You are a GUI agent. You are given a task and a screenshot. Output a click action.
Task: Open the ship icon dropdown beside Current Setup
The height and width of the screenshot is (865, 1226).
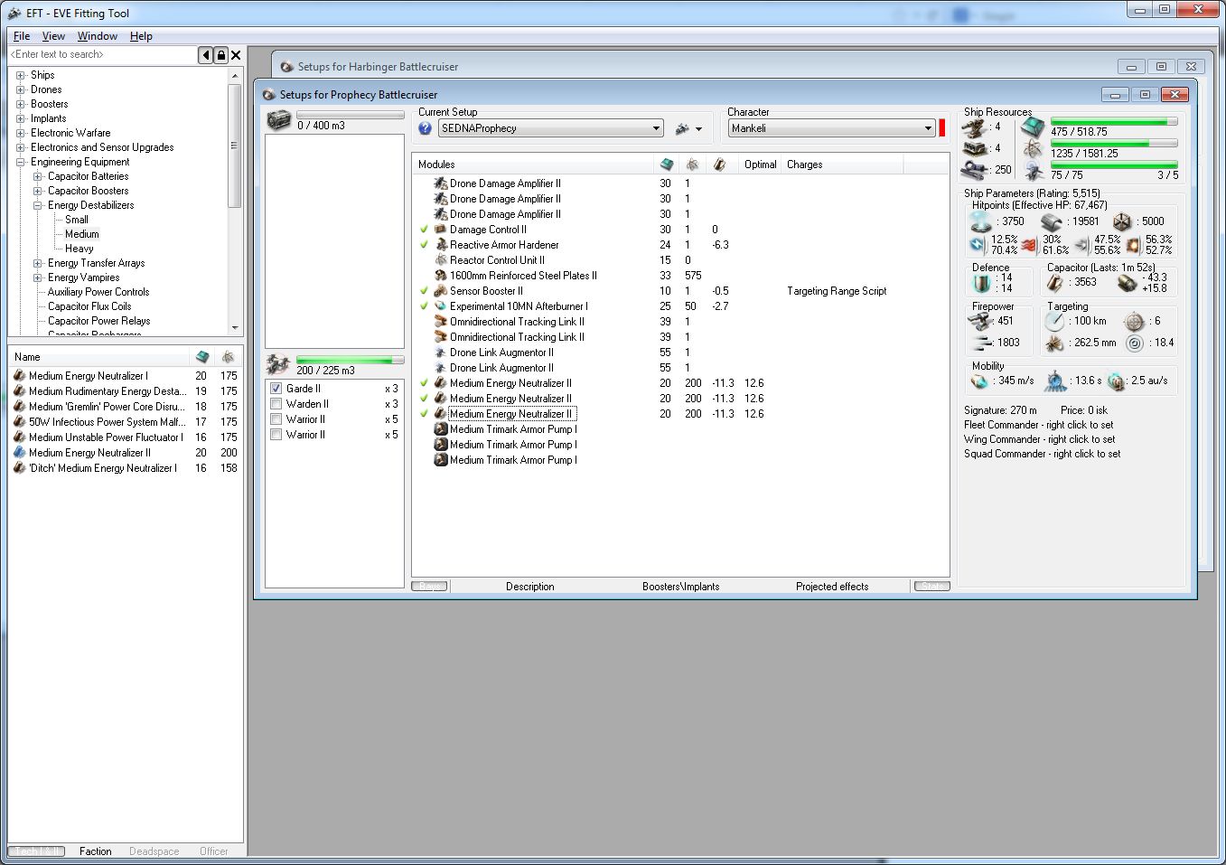[688, 129]
